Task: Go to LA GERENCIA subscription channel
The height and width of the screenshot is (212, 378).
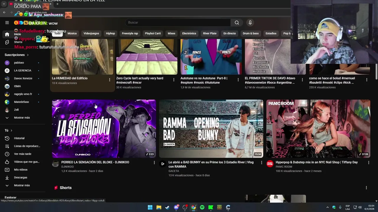Action: (23, 71)
